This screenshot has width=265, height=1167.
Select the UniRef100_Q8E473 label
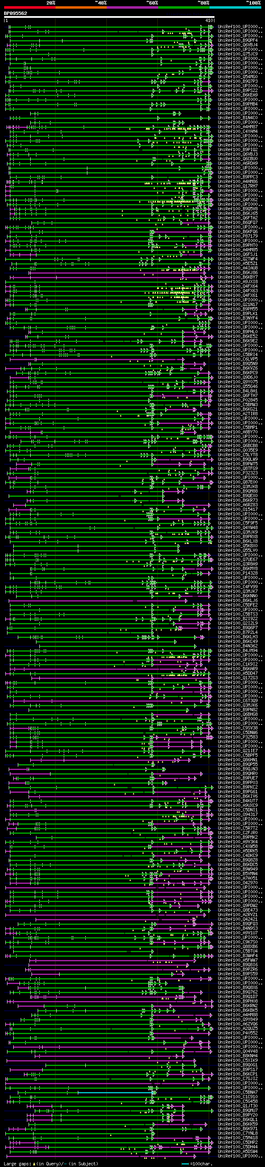coord(238,910)
